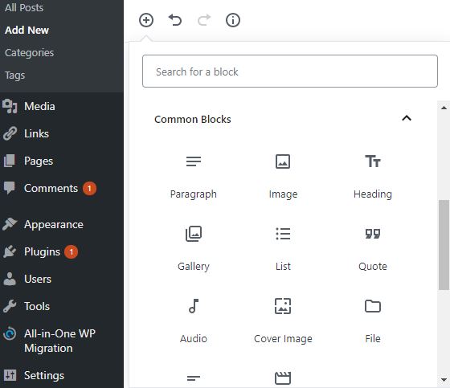Insert a File block
The height and width of the screenshot is (388, 450).
pyautogui.click(x=373, y=321)
